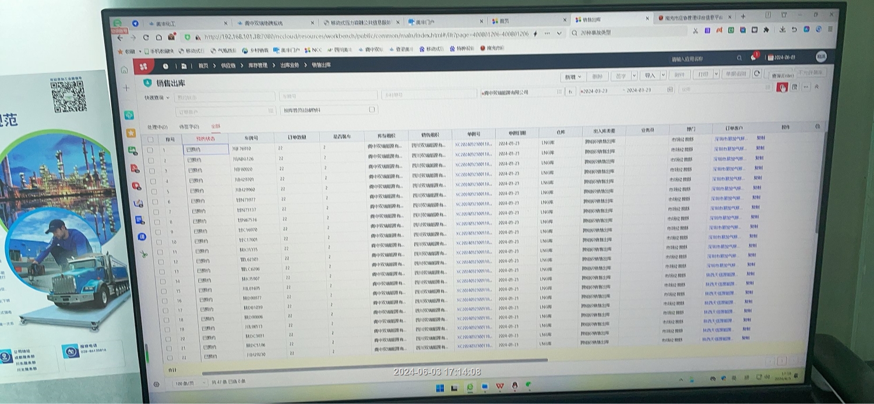Open the calendar picker in date range
The height and width of the screenshot is (404, 874).
pyautogui.click(x=670, y=90)
